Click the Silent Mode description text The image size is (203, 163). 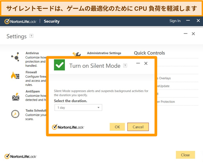point(101,93)
